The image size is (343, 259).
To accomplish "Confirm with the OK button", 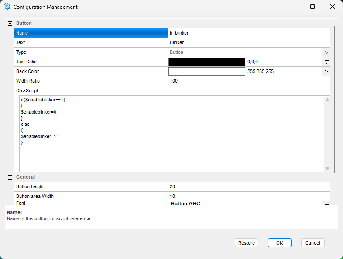I will (x=280, y=243).
